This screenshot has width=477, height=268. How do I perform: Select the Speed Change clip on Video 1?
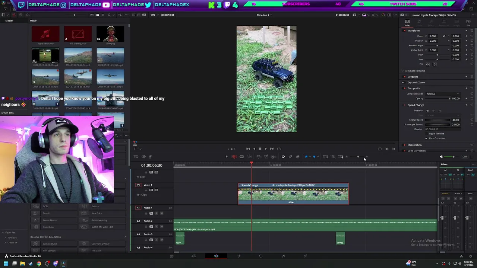[293, 194]
